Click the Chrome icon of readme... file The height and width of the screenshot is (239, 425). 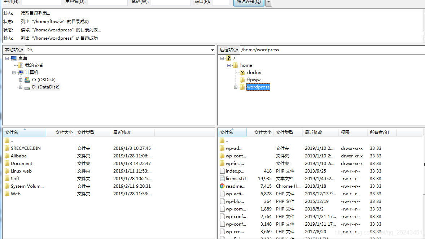click(222, 186)
